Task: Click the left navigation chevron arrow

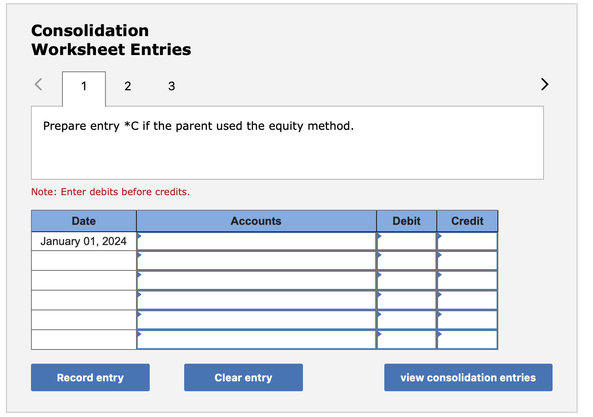Action: [38, 84]
